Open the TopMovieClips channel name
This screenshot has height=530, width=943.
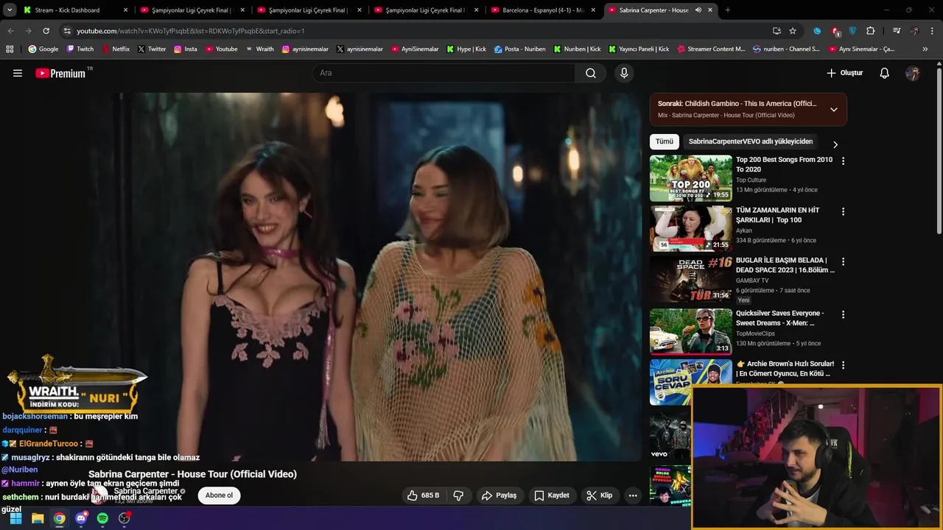[755, 333]
